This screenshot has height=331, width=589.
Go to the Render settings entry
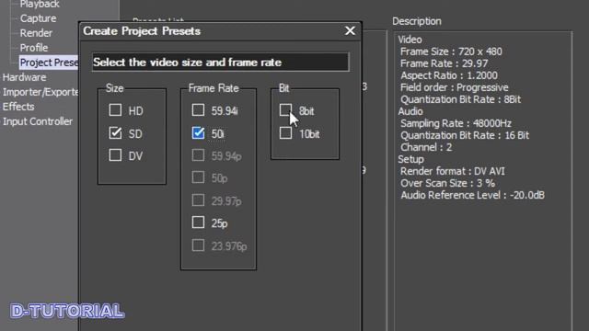36,33
